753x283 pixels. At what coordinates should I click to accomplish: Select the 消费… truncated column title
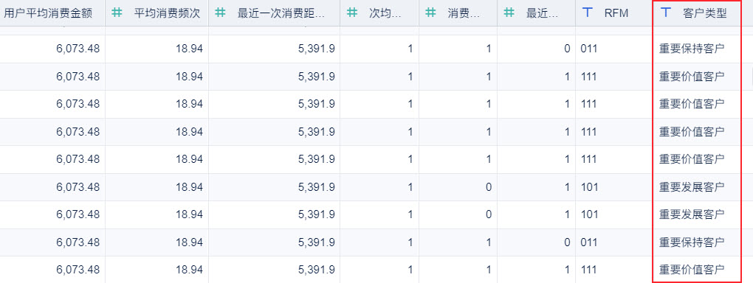click(x=464, y=13)
